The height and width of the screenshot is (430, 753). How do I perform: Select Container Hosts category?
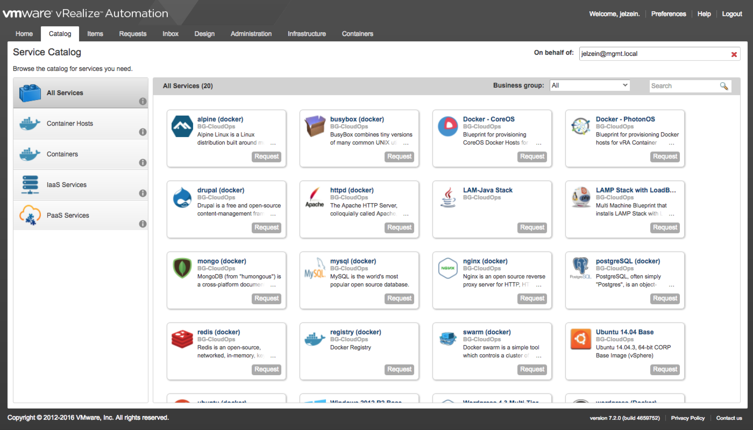(81, 124)
